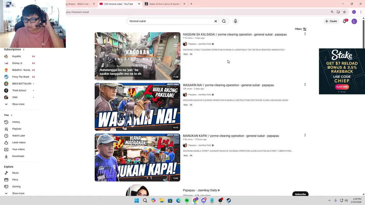Open MANUKAN KAPA video title link
Viewport: 365px width, 205px height.
tap(231, 136)
